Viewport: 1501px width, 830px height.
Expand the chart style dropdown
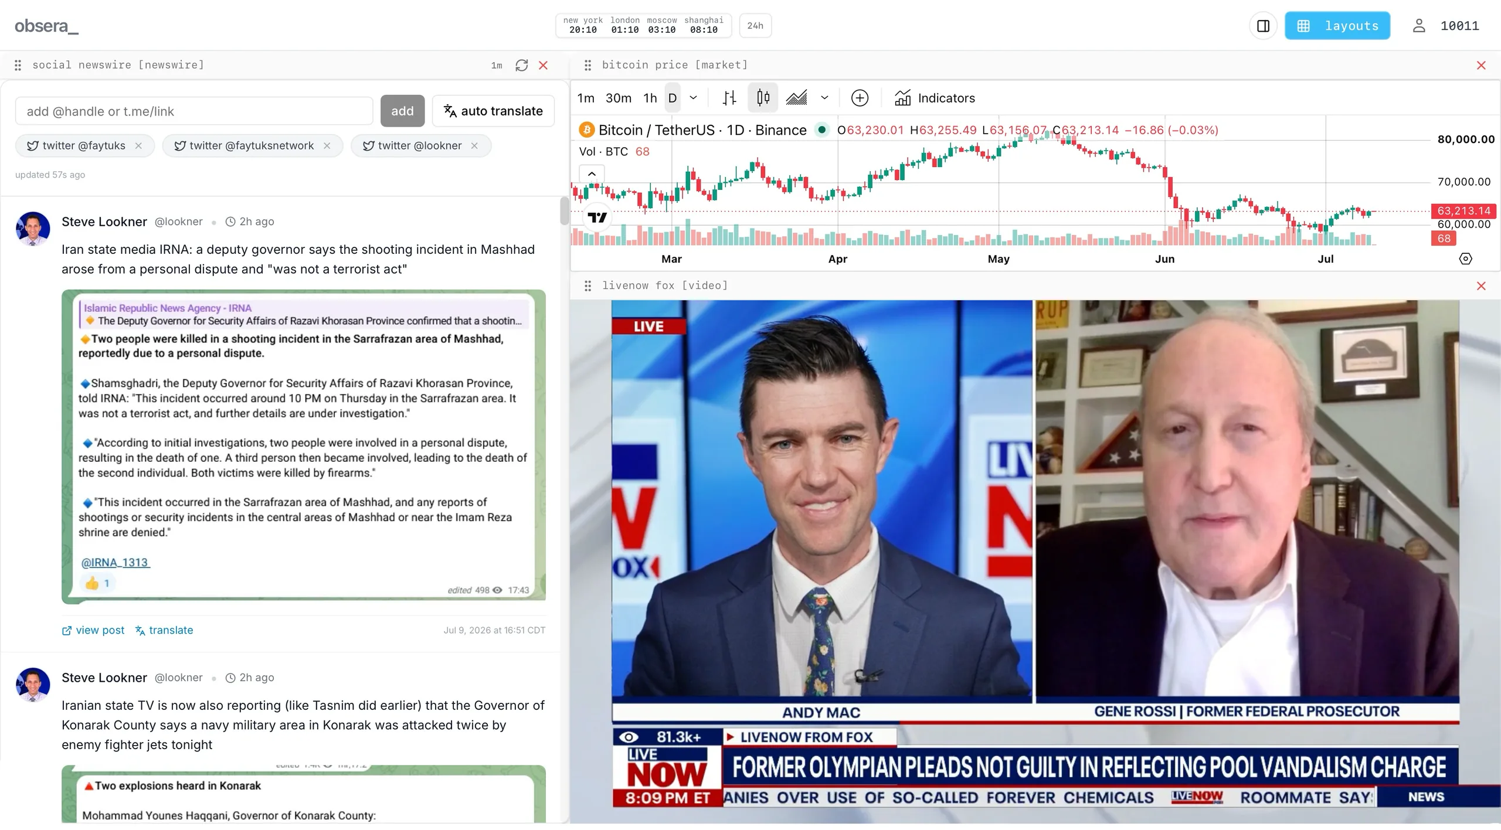point(824,98)
